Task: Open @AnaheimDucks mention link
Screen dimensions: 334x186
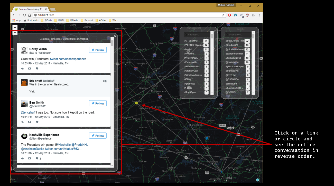Action: click(33, 149)
